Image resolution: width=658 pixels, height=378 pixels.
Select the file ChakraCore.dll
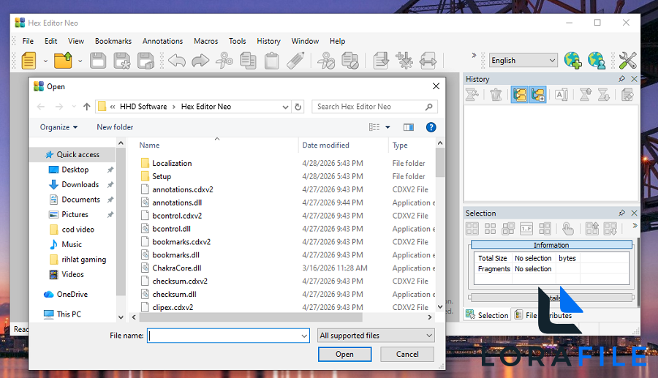click(177, 268)
